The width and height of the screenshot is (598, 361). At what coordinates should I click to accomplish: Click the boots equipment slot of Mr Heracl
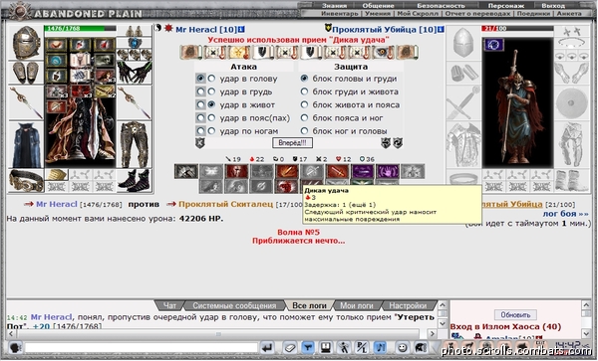pyautogui.click(x=135, y=180)
